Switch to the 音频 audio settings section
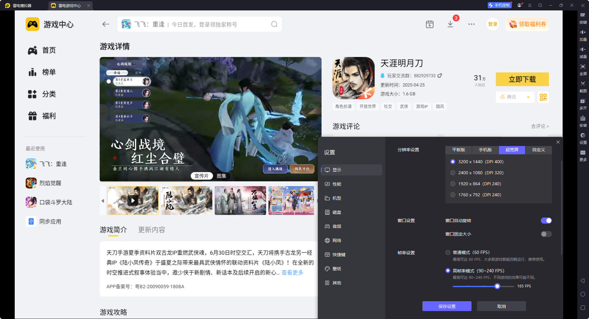 coord(336,226)
